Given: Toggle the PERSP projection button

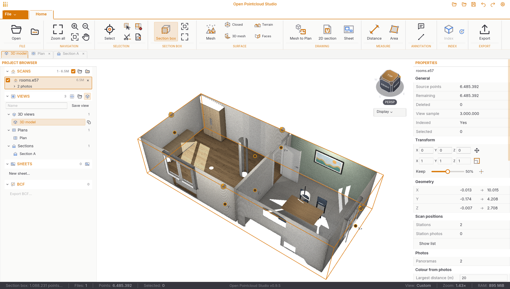Looking at the screenshot, I should 390,102.
